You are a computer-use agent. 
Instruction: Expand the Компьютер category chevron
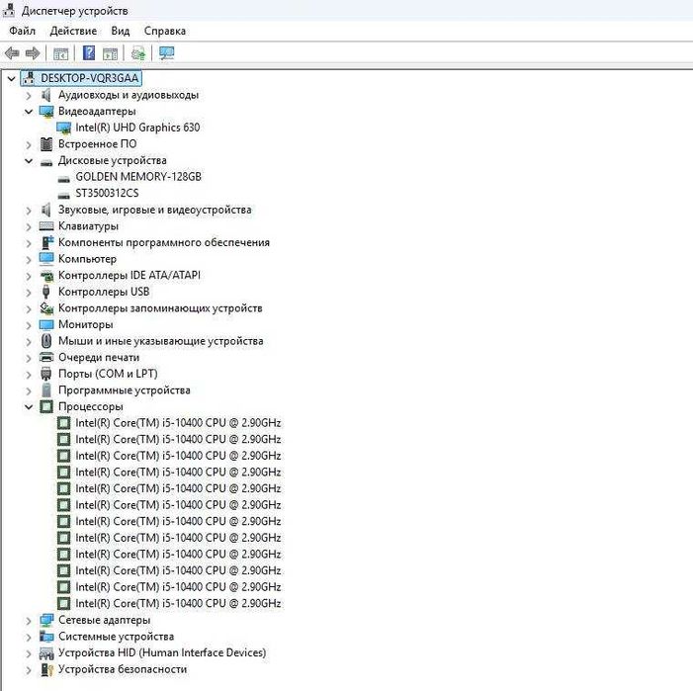coord(29,259)
